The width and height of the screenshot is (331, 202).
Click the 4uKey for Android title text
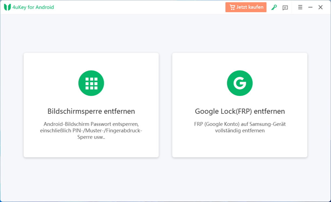click(33, 7)
